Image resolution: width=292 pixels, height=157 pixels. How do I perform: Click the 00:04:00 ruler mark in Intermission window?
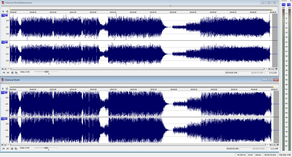pos(173,12)
